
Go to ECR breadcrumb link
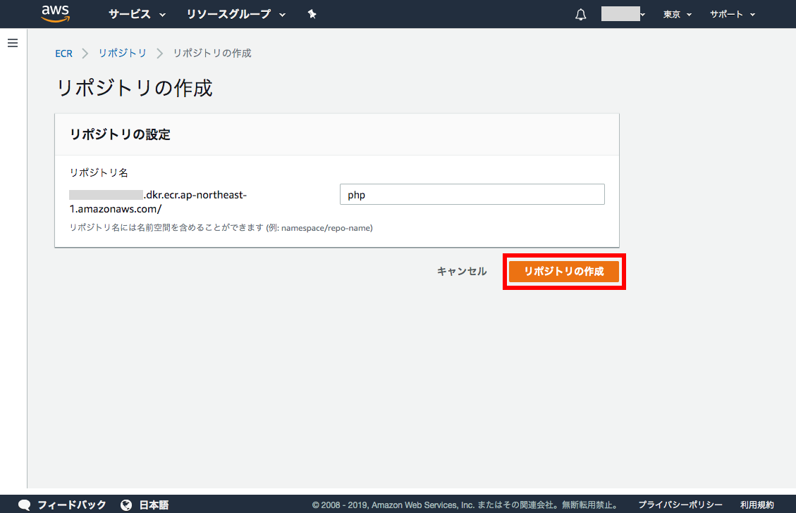(64, 53)
